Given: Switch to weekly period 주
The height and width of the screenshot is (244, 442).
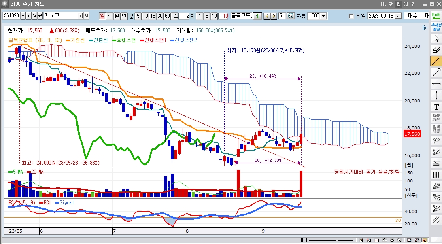Looking at the screenshot, I should coord(109,16).
